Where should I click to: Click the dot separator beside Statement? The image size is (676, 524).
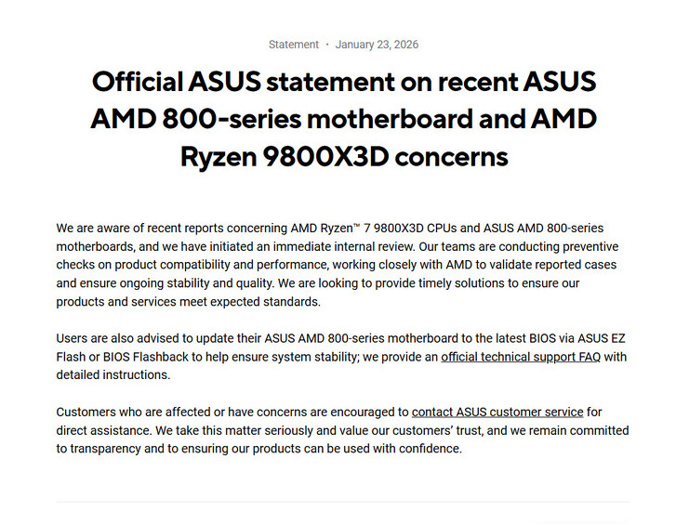[x=327, y=45]
